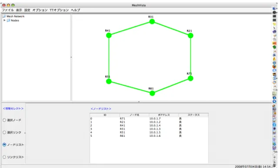This screenshot has width=279, height=168.
Task: Select the R31 row in node list
Action: pos(149,129)
